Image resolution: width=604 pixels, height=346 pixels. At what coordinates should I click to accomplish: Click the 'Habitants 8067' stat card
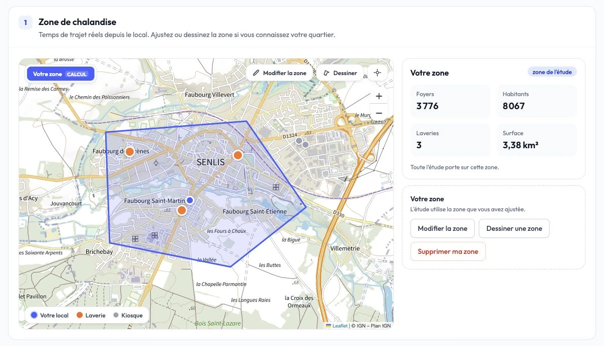[537, 101]
